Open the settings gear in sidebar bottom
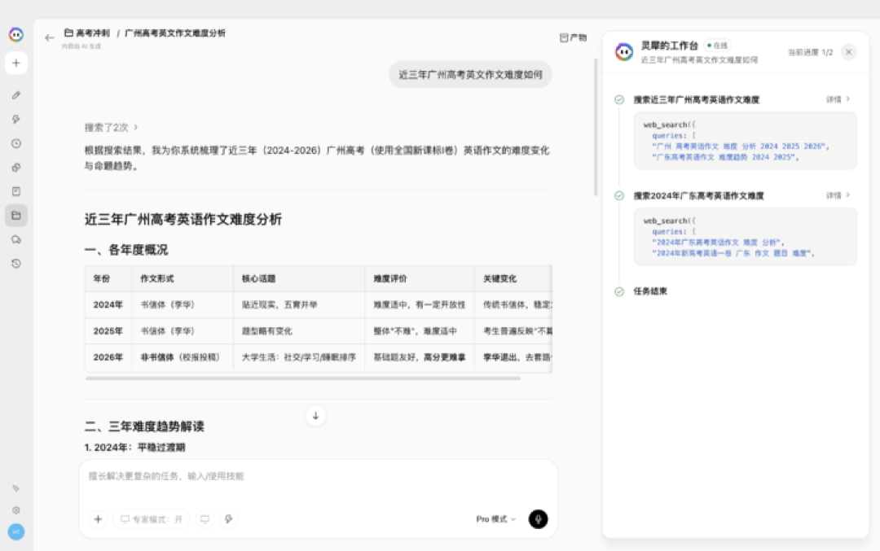Image resolution: width=880 pixels, height=551 pixels. [x=16, y=510]
